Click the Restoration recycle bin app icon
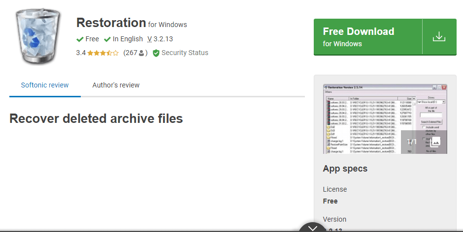The image size is (463, 232). point(38,36)
